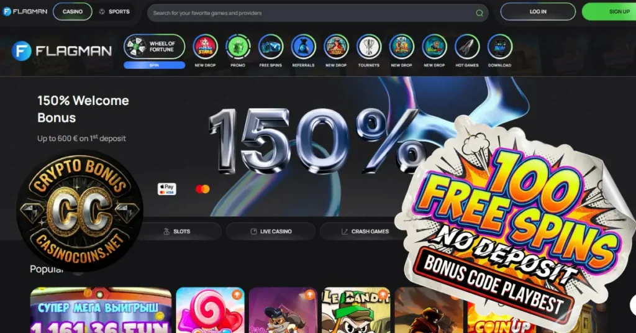Image resolution: width=636 pixels, height=333 pixels.
Task: Open the Tourneys trophy cup icon
Action: pos(369,47)
